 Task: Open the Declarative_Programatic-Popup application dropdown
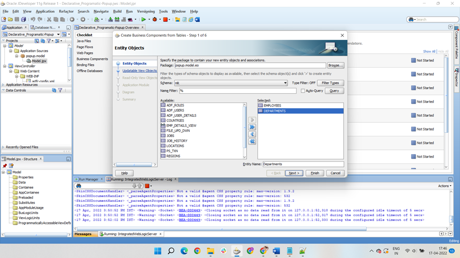click(58, 35)
